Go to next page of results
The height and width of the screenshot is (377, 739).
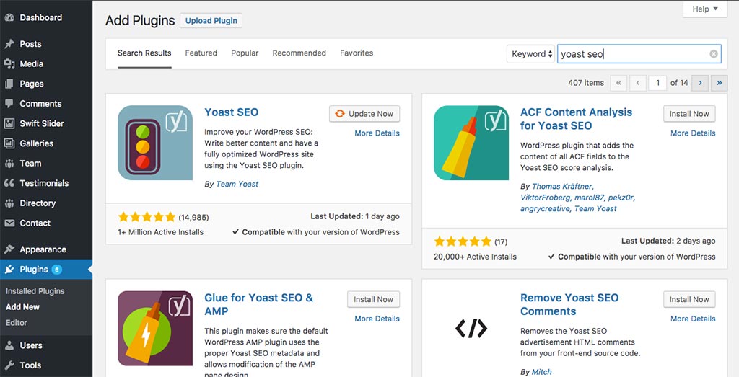point(700,83)
